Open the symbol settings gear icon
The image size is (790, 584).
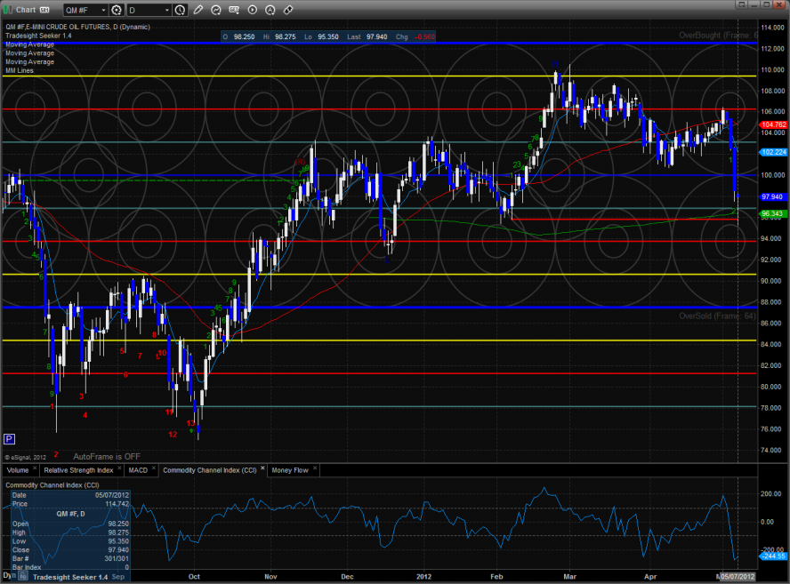[x=116, y=10]
